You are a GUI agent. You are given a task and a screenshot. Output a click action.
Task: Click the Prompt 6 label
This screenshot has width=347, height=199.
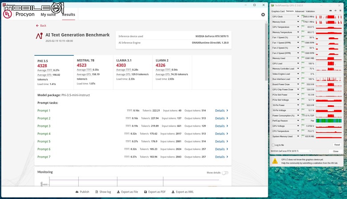coord(44,149)
